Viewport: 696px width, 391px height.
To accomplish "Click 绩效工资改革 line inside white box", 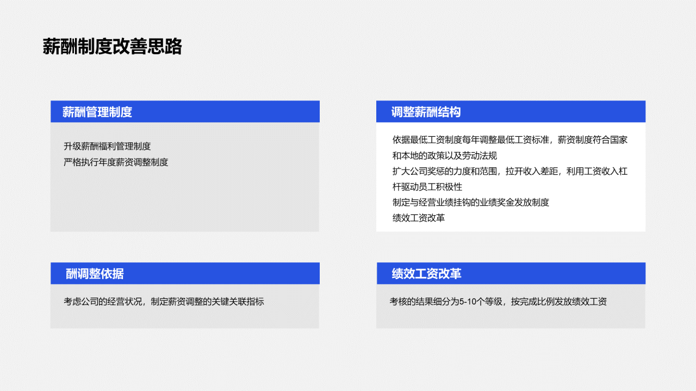I will pos(419,218).
